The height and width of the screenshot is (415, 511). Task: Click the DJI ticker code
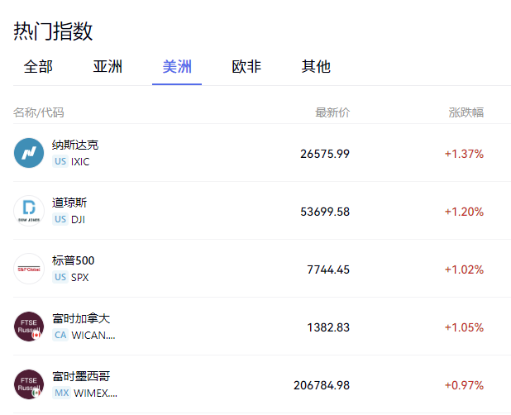pyautogui.click(x=79, y=220)
